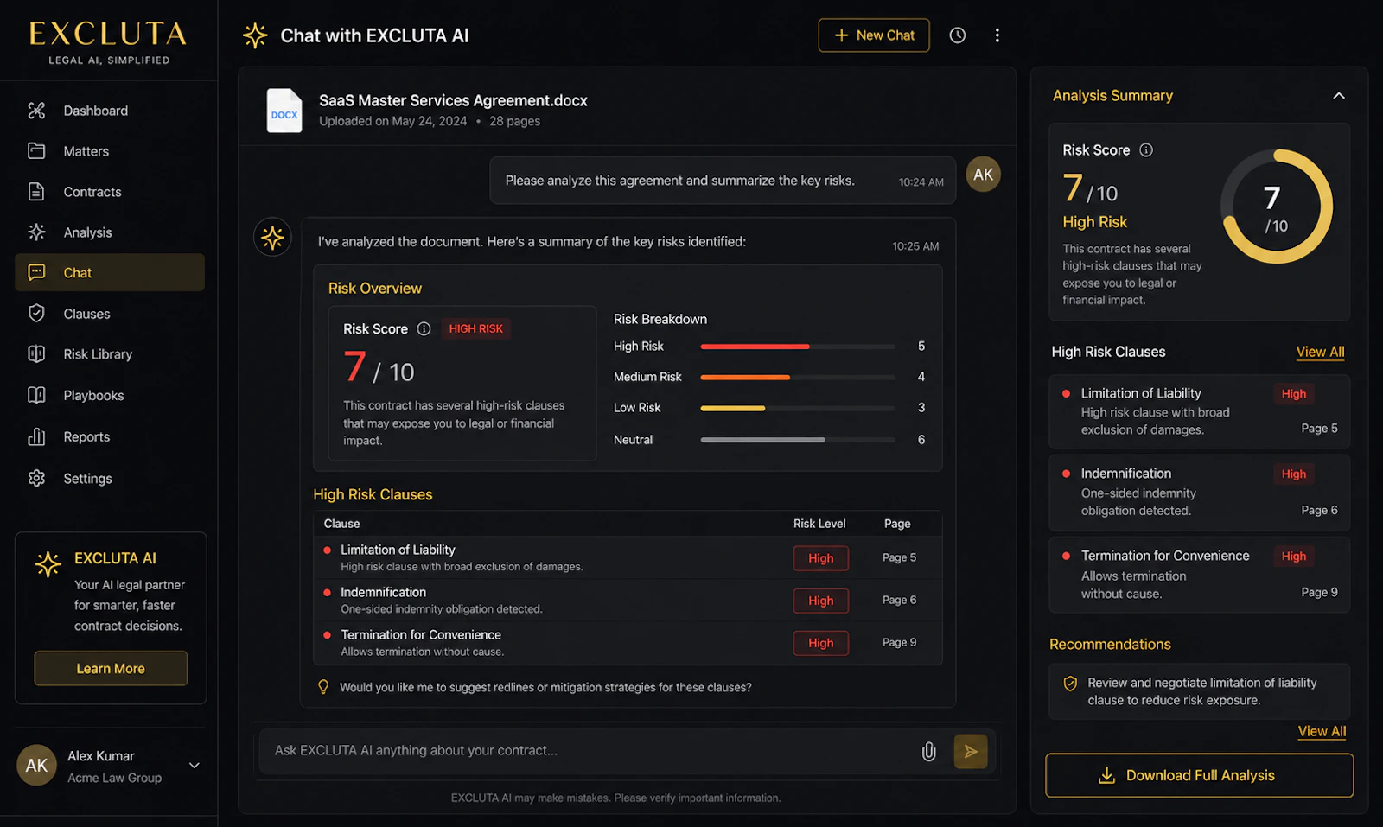The width and height of the screenshot is (1383, 827).
Task: View All Recommendations
Action: click(x=1322, y=731)
